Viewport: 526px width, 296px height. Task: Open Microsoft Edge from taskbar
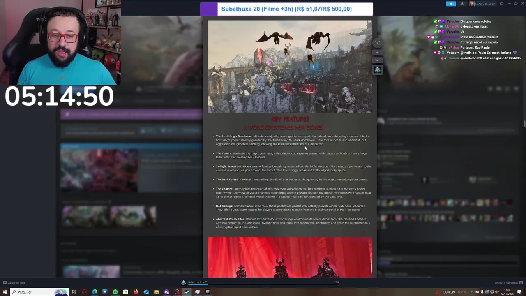click(x=95, y=292)
